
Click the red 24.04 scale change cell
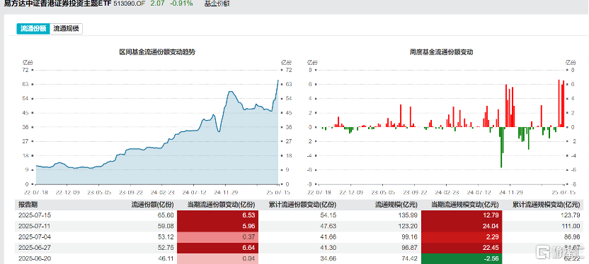[x=462, y=226]
